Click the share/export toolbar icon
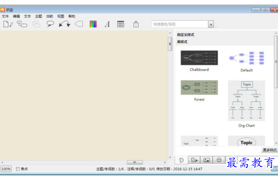Screen dimensions: 278x176 136,24
